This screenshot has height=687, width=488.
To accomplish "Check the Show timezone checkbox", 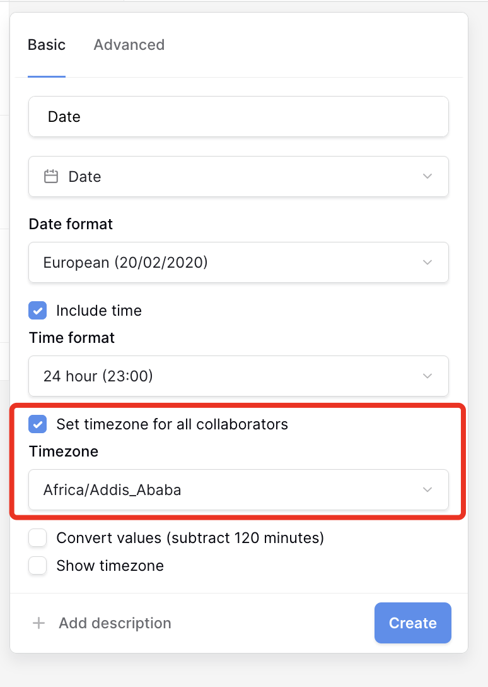I will pyautogui.click(x=38, y=566).
